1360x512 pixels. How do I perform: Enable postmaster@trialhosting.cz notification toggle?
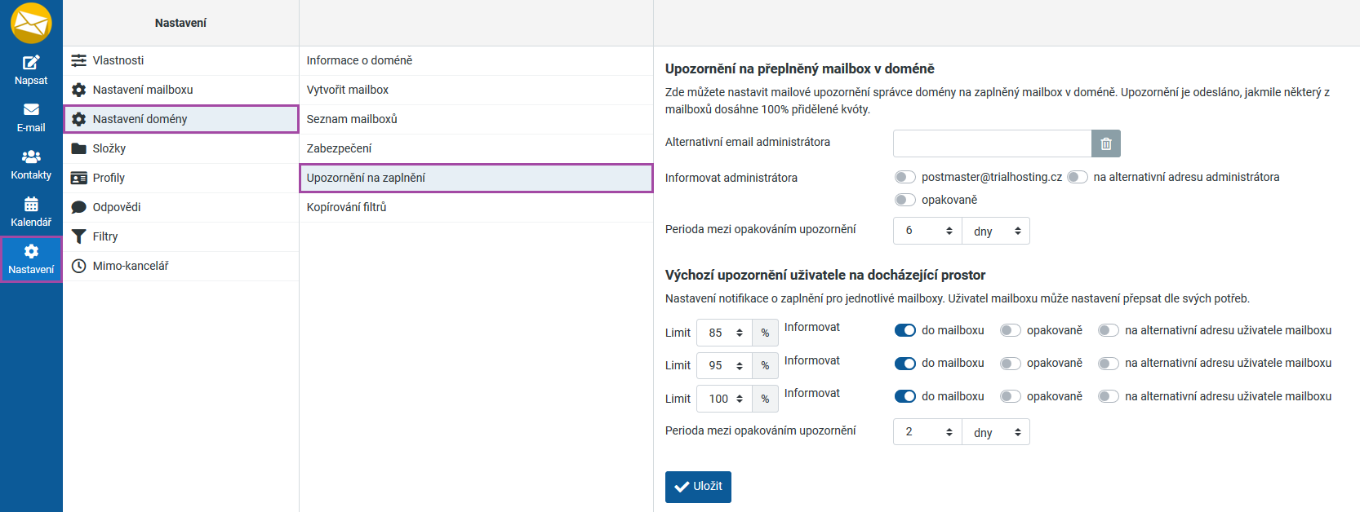904,177
